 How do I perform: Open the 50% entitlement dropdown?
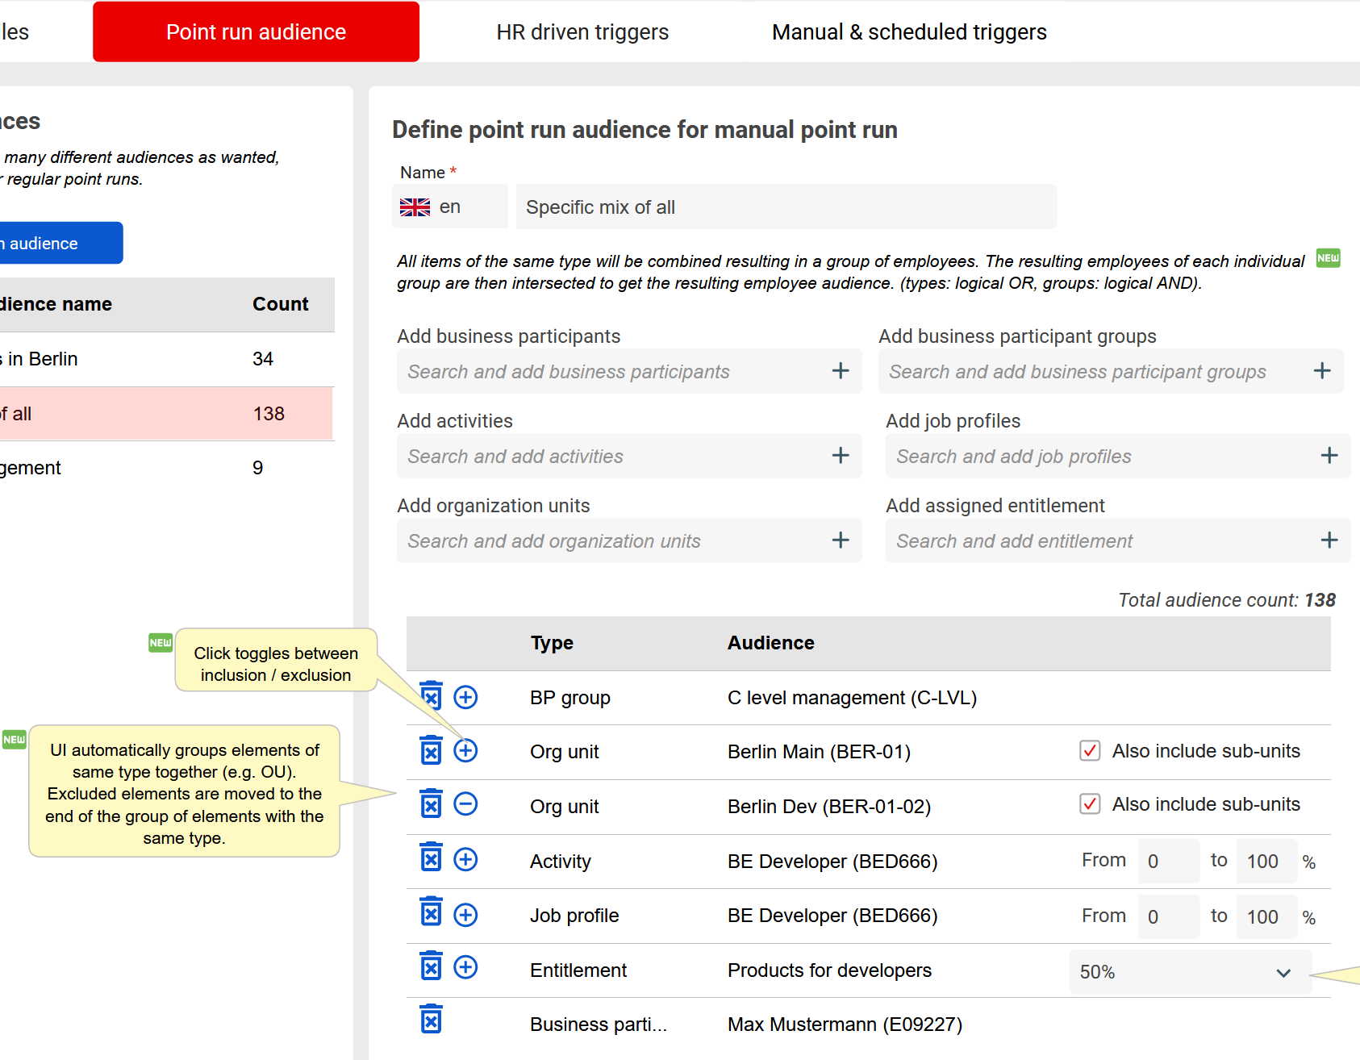click(x=1190, y=972)
